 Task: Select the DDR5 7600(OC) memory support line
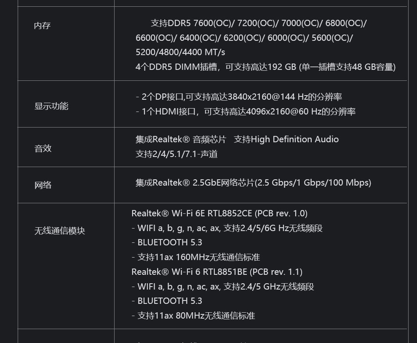tap(258, 23)
